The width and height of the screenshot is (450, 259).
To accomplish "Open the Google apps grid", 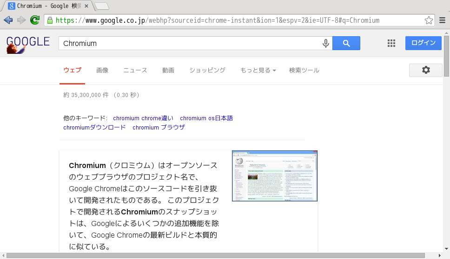I will [391, 43].
